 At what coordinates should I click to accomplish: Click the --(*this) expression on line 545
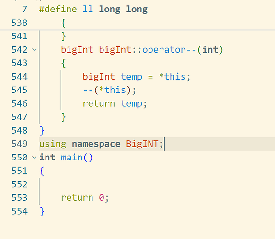click(109, 90)
